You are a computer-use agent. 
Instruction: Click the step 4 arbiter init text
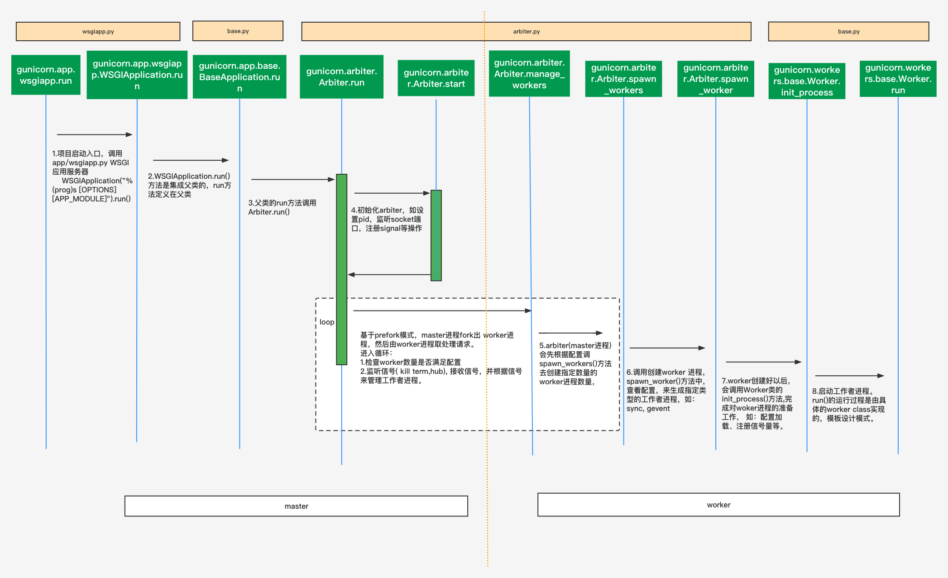[387, 219]
